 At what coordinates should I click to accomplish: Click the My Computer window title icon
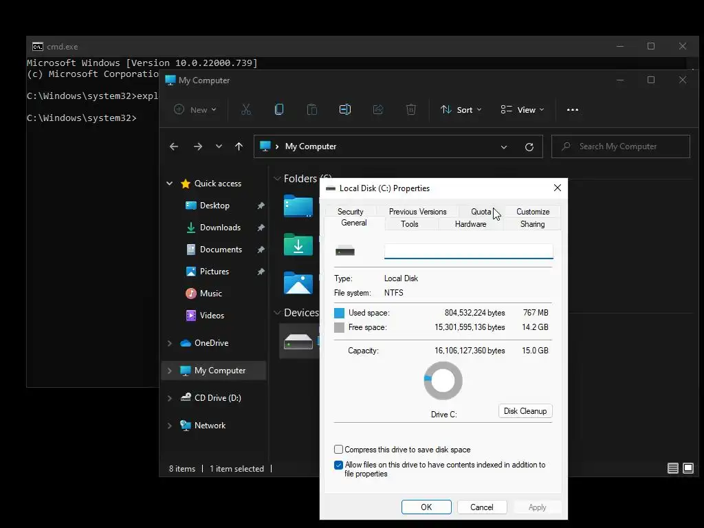point(170,80)
